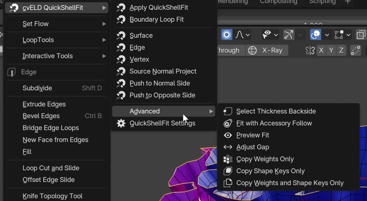The height and width of the screenshot is (201, 367).
Task: Click the Surface fit icon
Action: pyautogui.click(x=121, y=36)
